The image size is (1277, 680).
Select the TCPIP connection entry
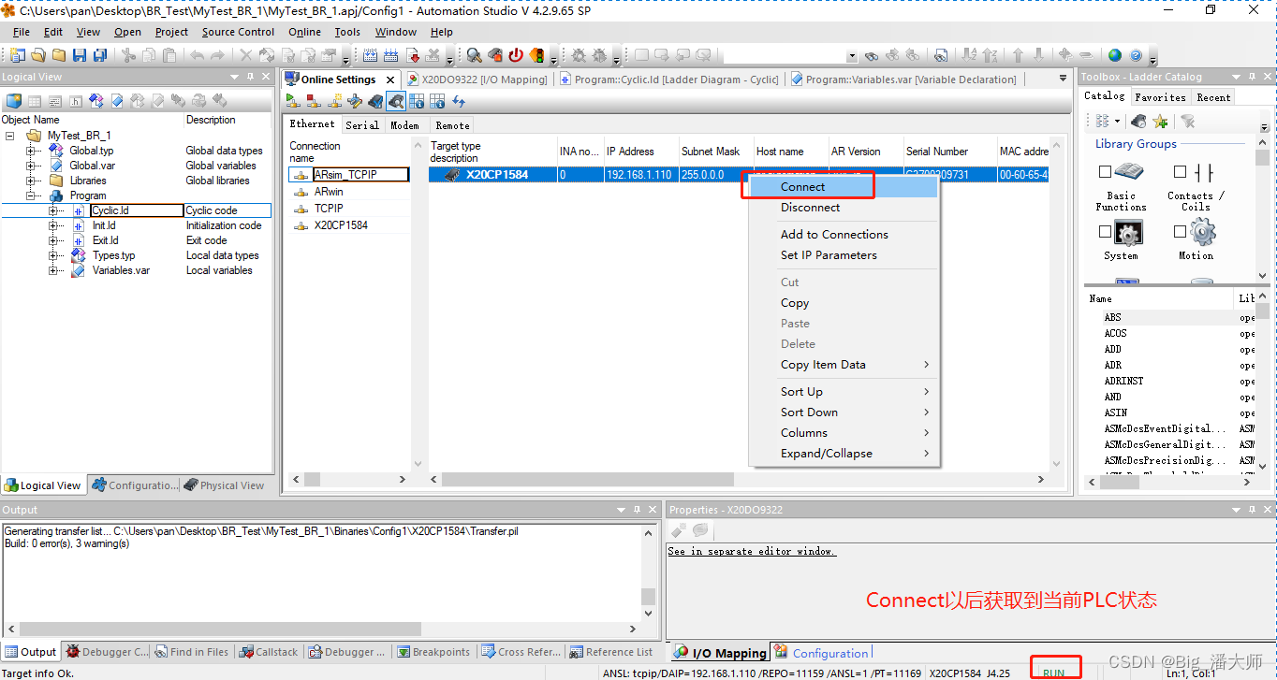(329, 209)
